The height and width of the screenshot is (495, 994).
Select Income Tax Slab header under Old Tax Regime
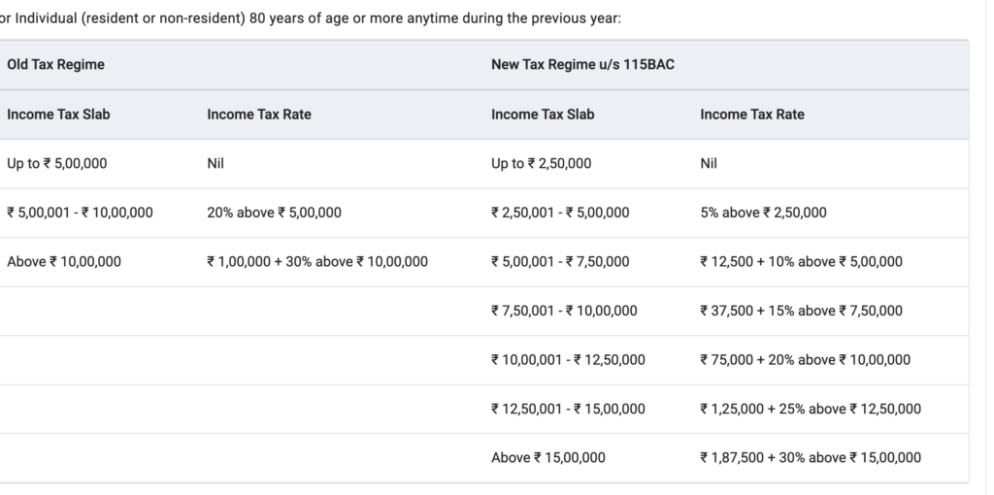pos(58,114)
